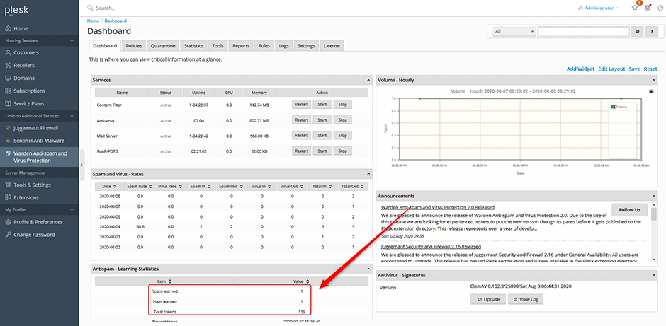The width and height of the screenshot is (666, 326).
Task: Open notifications icon with badge 3
Action: (635, 7)
